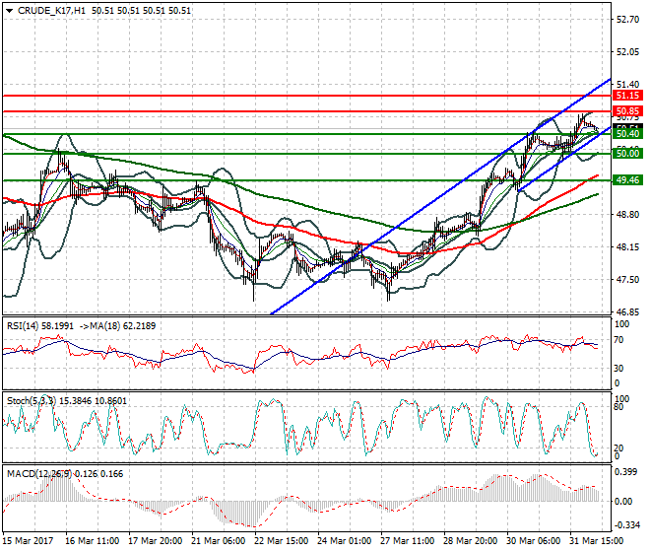Click the RSI 70 level axis label

pos(618,340)
